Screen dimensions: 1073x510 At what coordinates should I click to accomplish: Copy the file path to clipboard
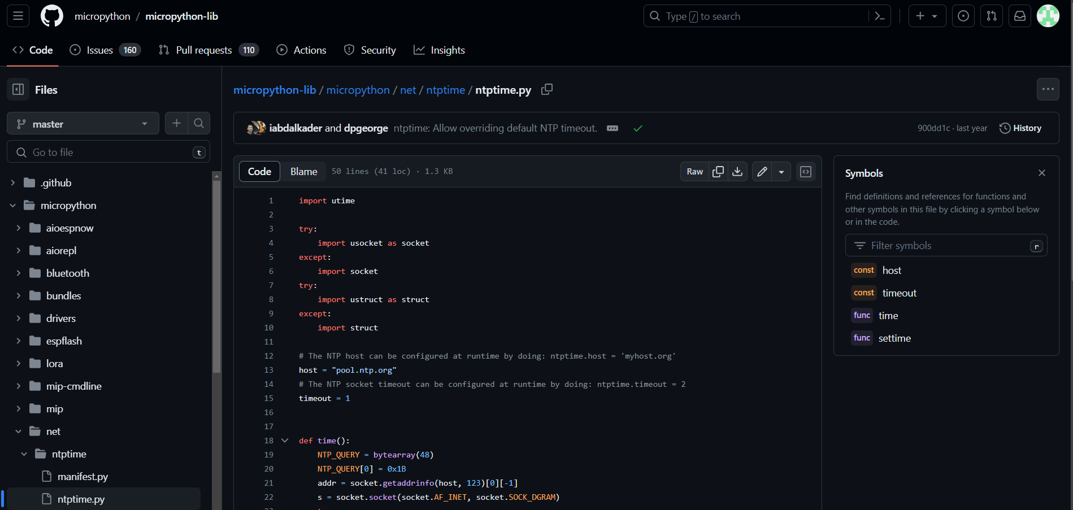click(x=547, y=89)
